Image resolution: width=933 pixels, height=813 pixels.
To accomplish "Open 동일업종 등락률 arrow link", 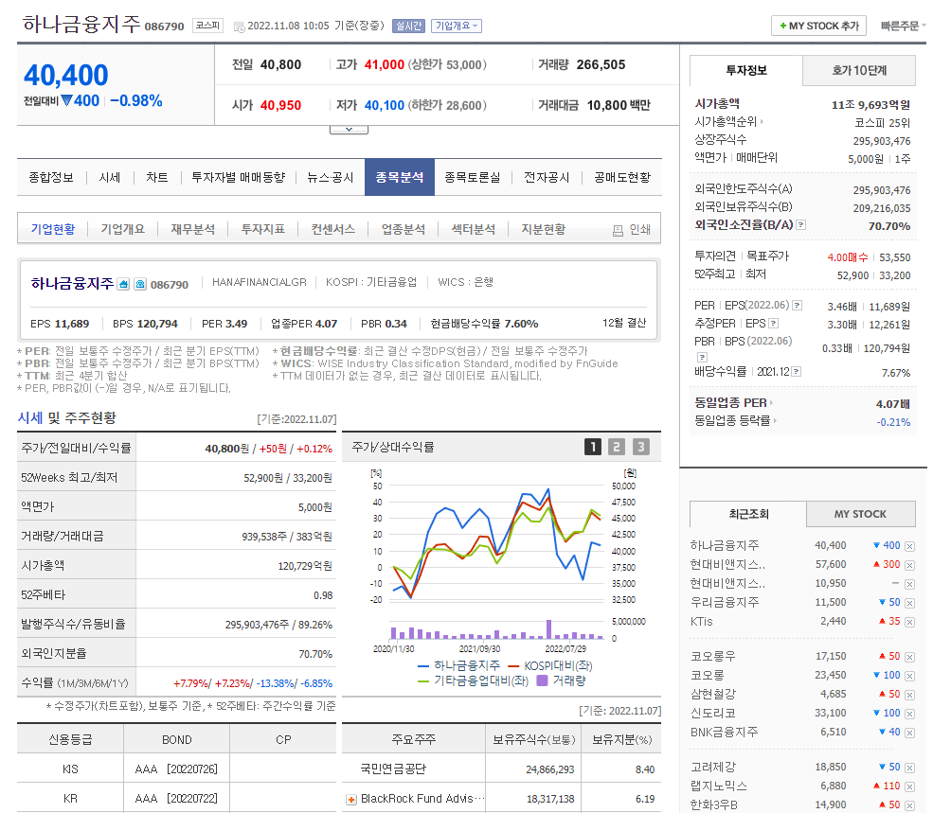I will tap(735, 420).
